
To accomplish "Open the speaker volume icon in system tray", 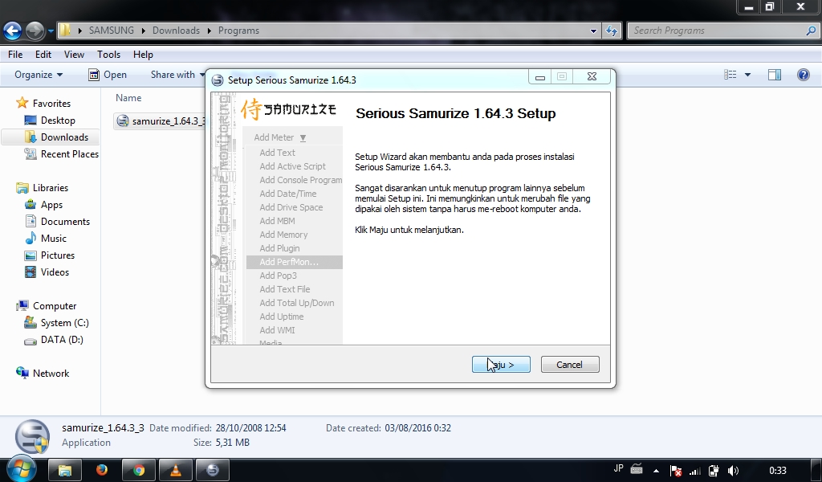I will click(x=733, y=471).
